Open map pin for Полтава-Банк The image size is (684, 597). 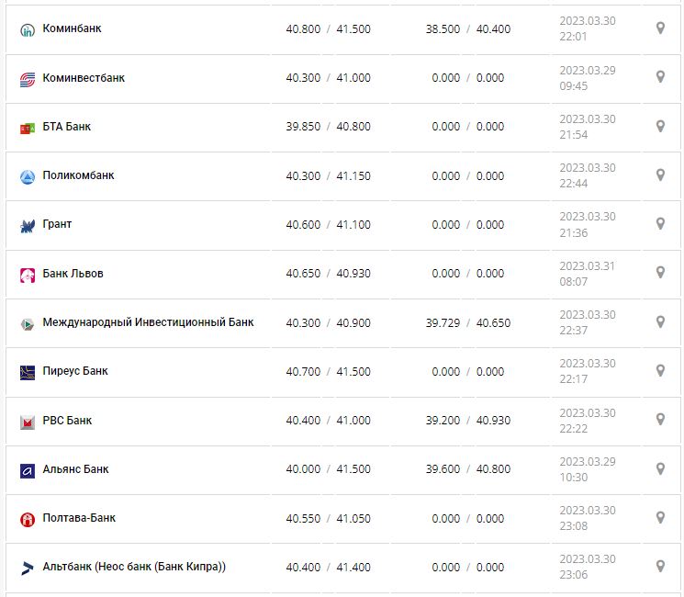[x=659, y=517]
